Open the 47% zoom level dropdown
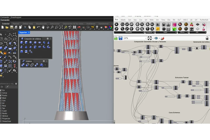 [146, 38]
